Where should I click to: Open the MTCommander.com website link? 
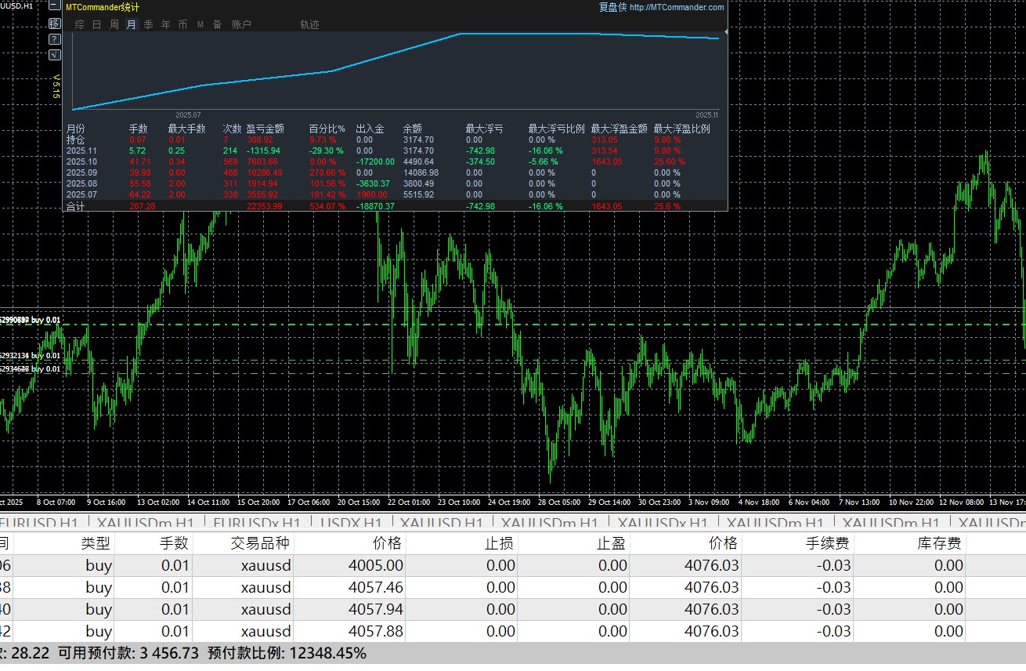[x=677, y=7]
